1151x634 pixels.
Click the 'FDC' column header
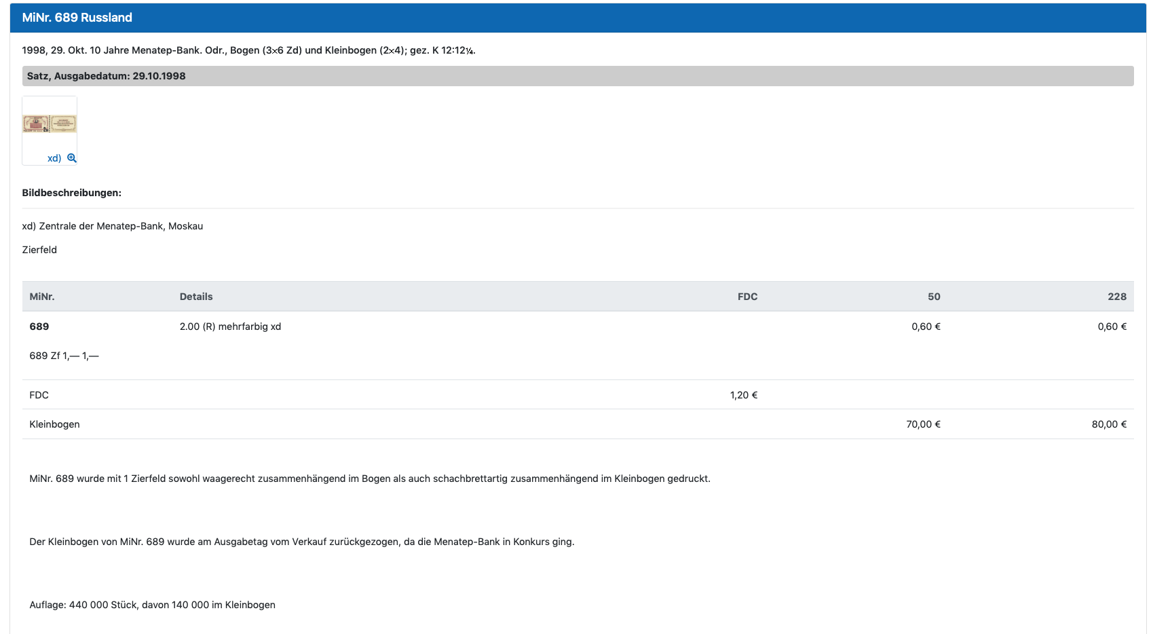pyautogui.click(x=747, y=297)
